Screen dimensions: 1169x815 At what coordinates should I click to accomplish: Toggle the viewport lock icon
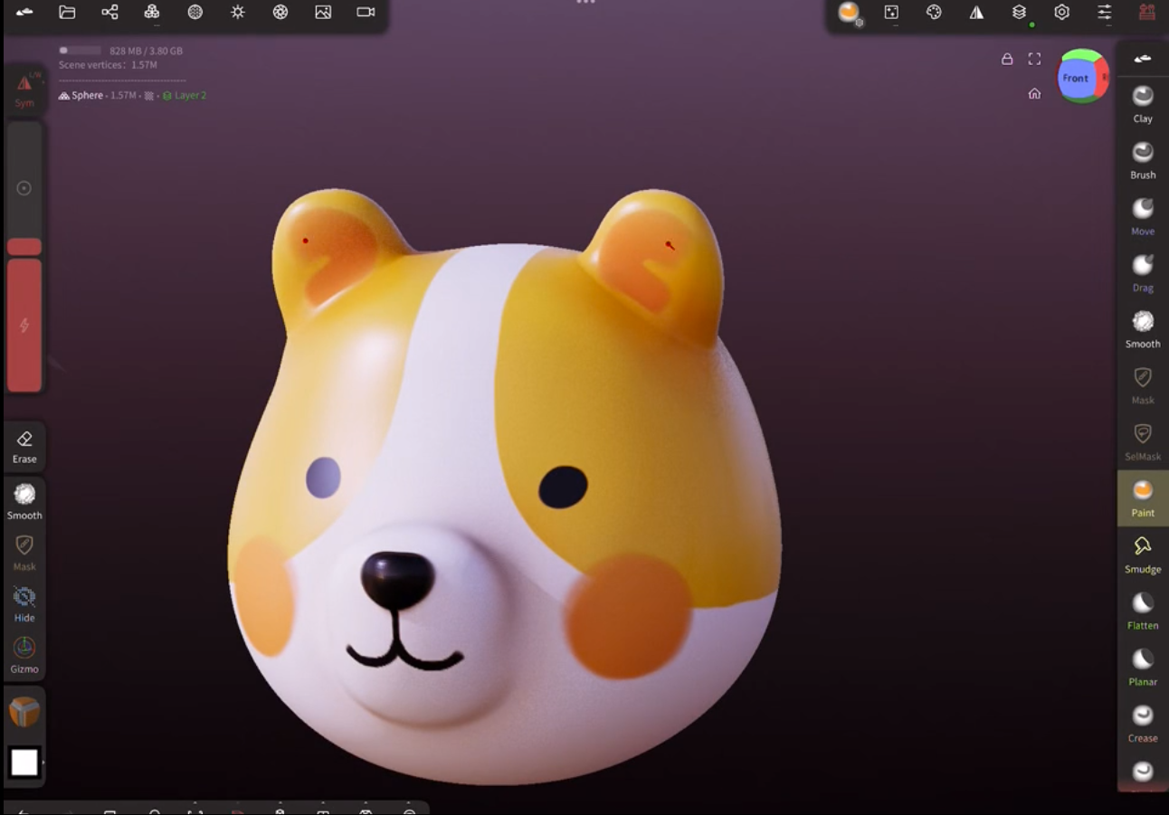click(x=1007, y=59)
